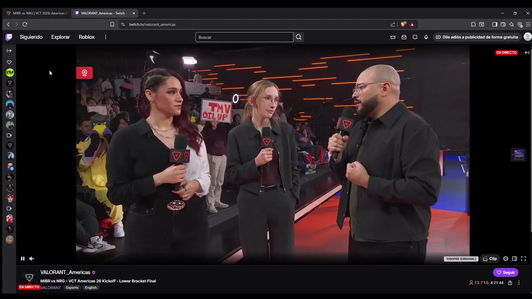Toggle the browser sidebar panel
532x299 pixels.
(x=495, y=25)
